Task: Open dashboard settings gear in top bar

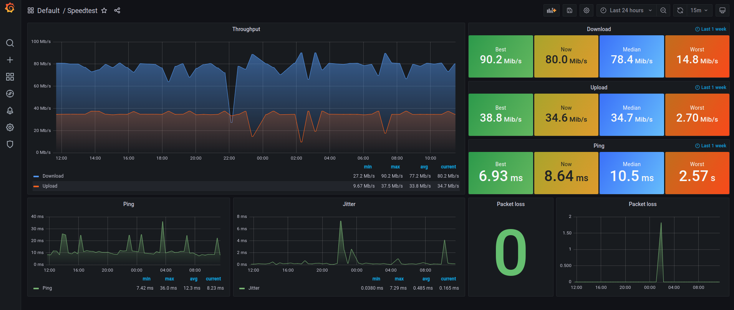Action: click(587, 10)
